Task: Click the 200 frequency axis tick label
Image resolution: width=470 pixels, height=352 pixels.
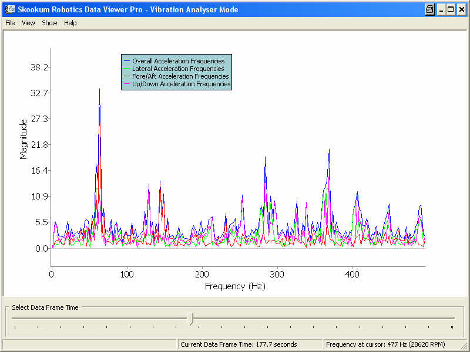Action: click(x=202, y=275)
